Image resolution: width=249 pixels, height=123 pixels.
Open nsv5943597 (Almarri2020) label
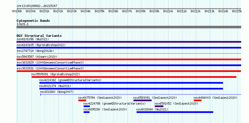click(37, 57)
